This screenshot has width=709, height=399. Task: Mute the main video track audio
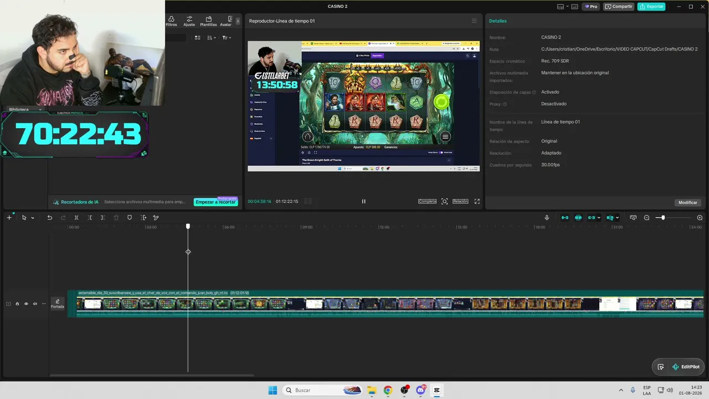point(35,304)
